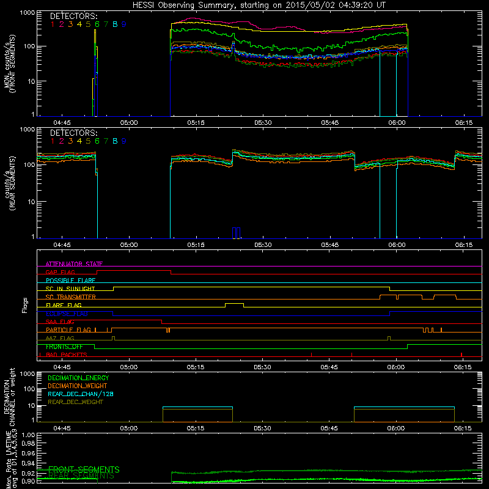
Task: Select cyan detector 8 in rear segments legend
Action: [x=115, y=141]
